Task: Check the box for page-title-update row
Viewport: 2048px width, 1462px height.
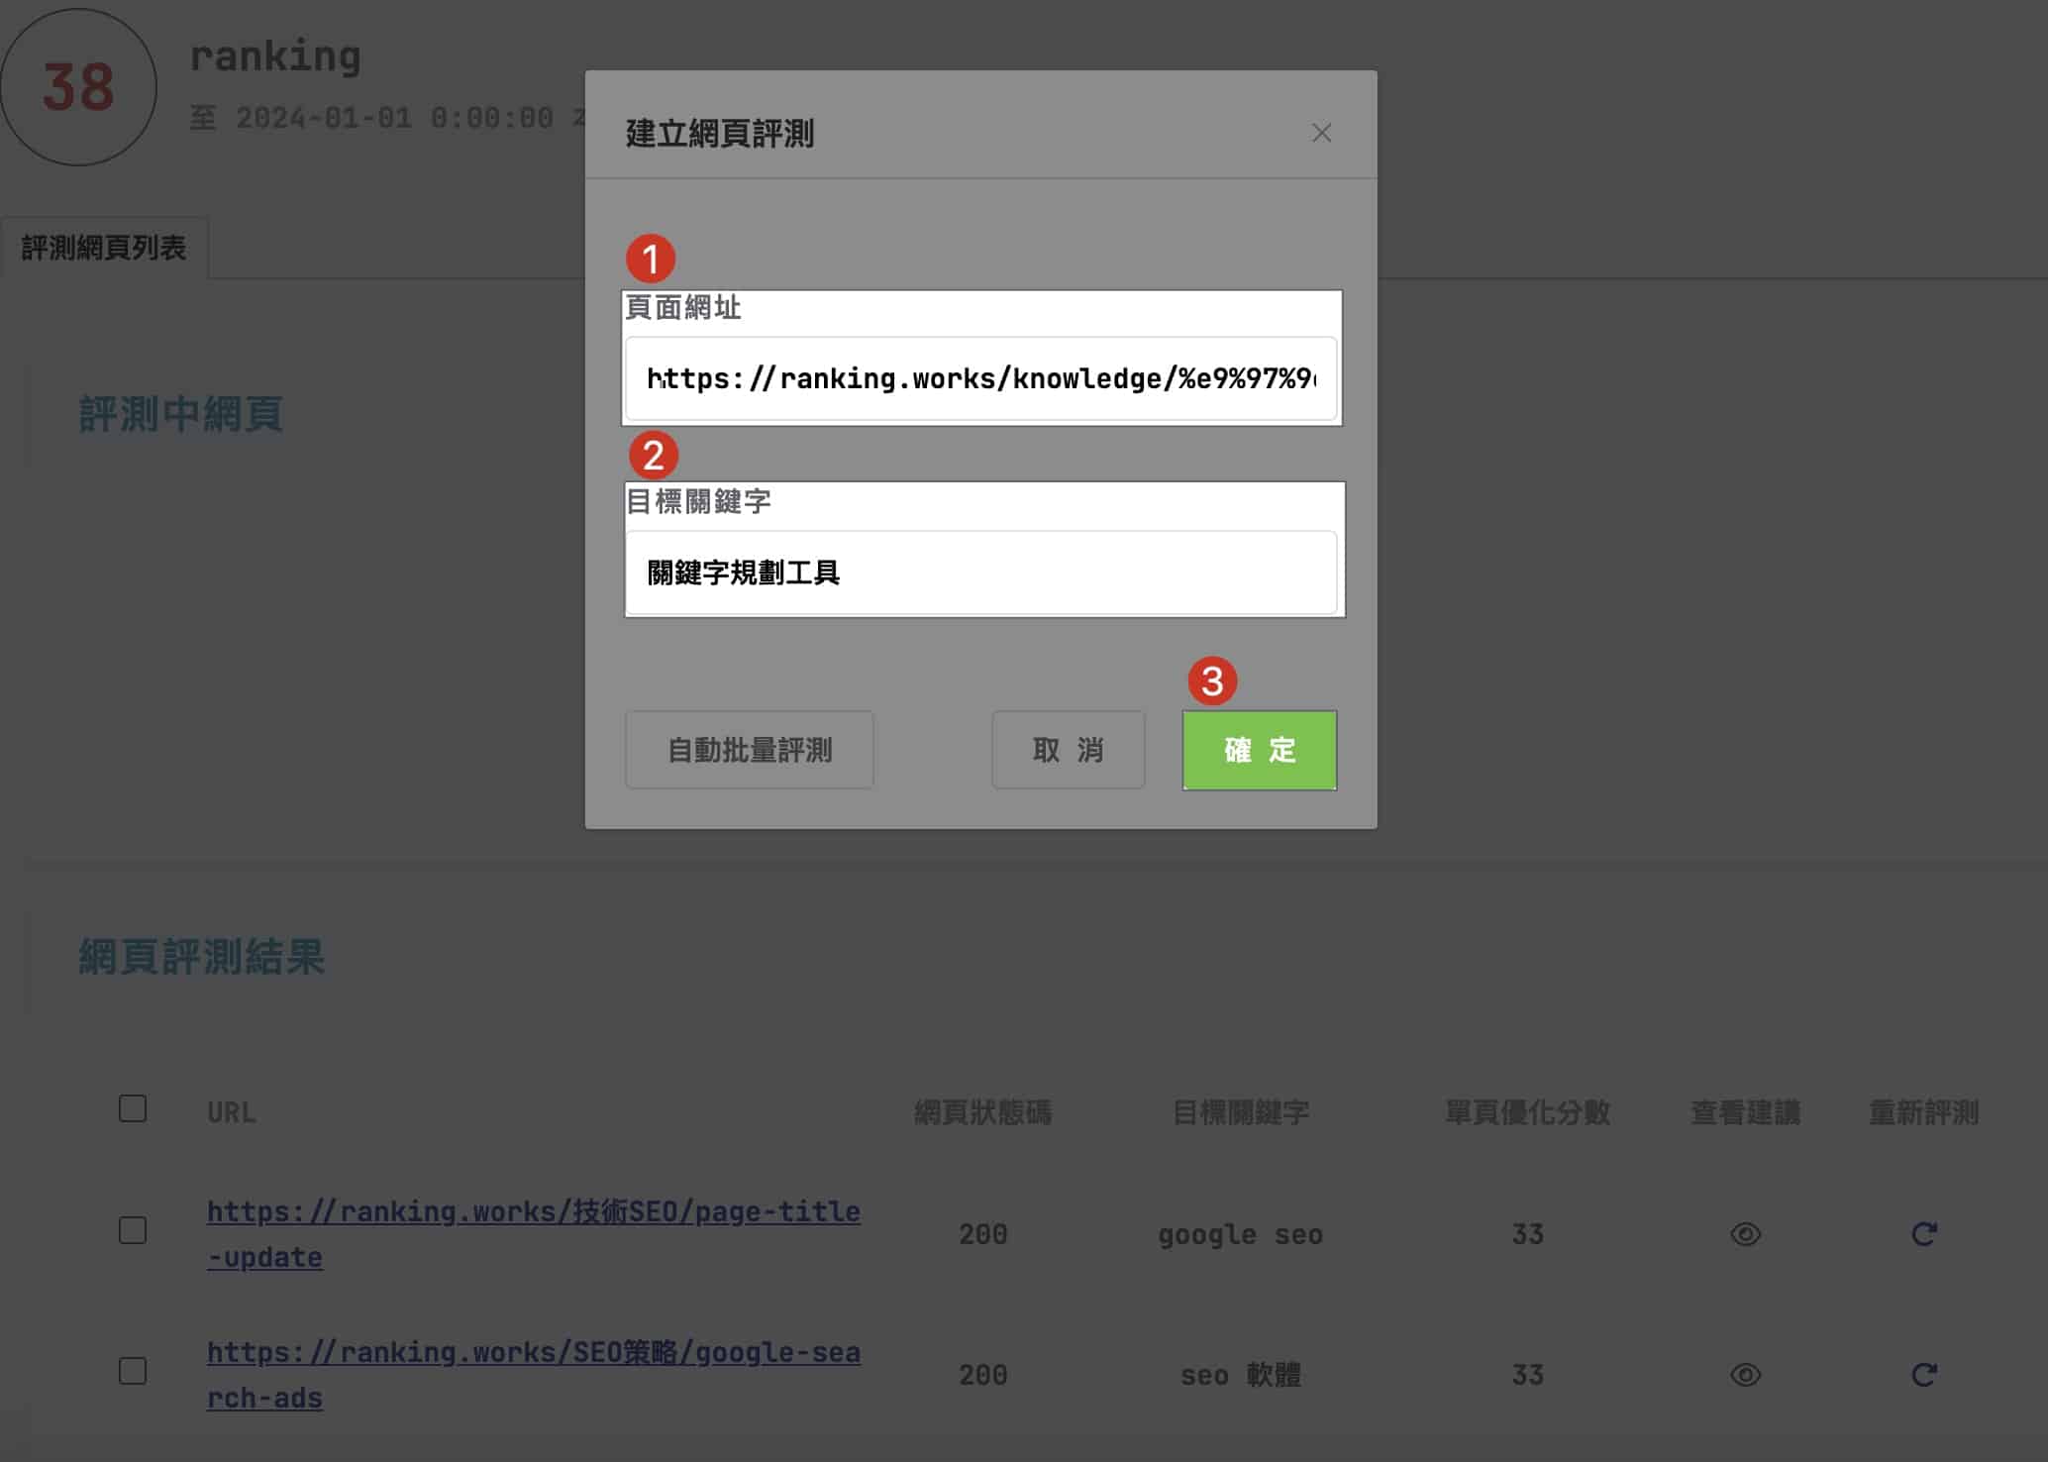Action: point(133,1230)
